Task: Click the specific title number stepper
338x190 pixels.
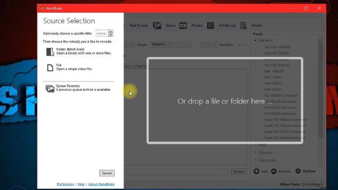Action: point(111,33)
